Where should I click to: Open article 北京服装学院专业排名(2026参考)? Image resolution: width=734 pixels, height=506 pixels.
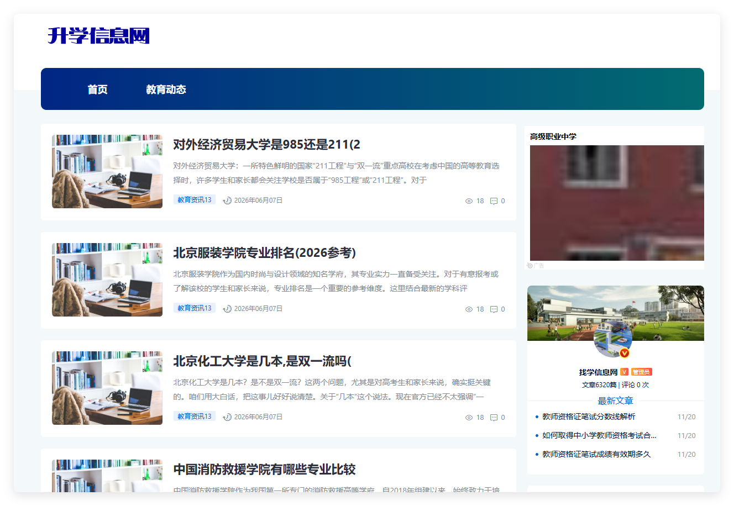[264, 253]
